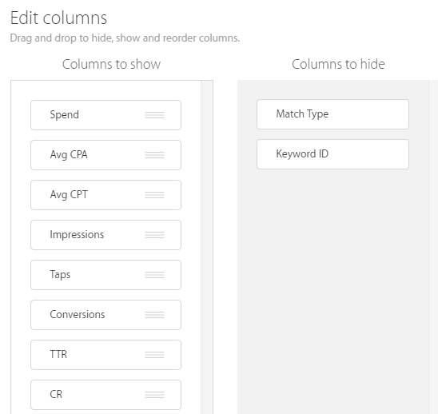
Task: Click the Avg CPA drag handle icon
Action: click(x=154, y=155)
